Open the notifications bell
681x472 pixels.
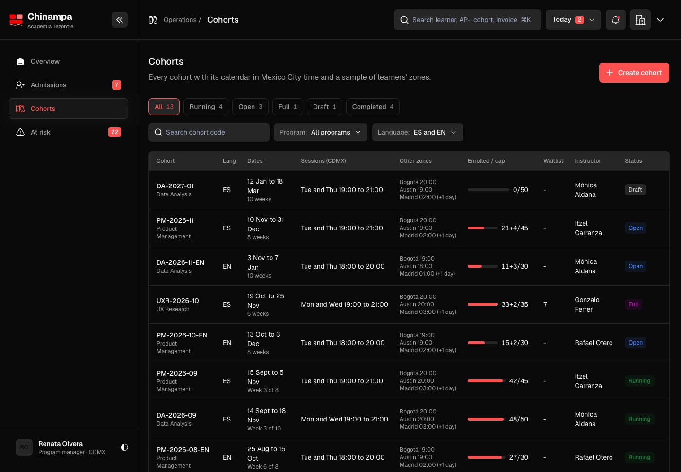[x=616, y=20]
